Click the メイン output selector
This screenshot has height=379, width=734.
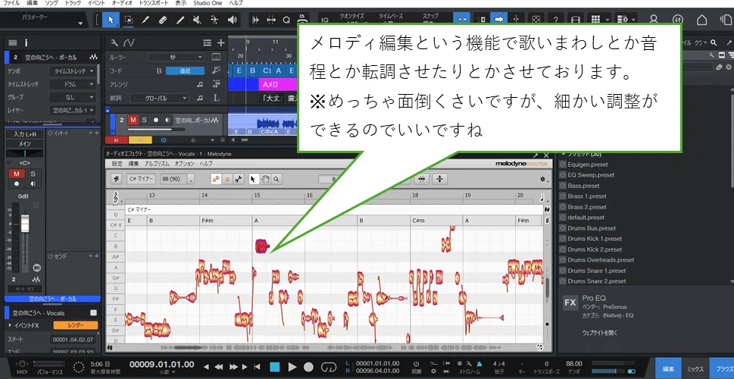click(x=24, y=144)
